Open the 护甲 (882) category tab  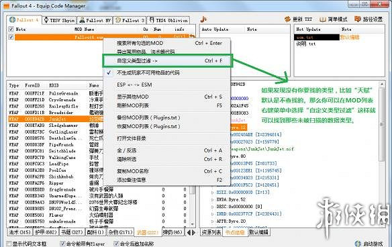click(x=46, y=232)
